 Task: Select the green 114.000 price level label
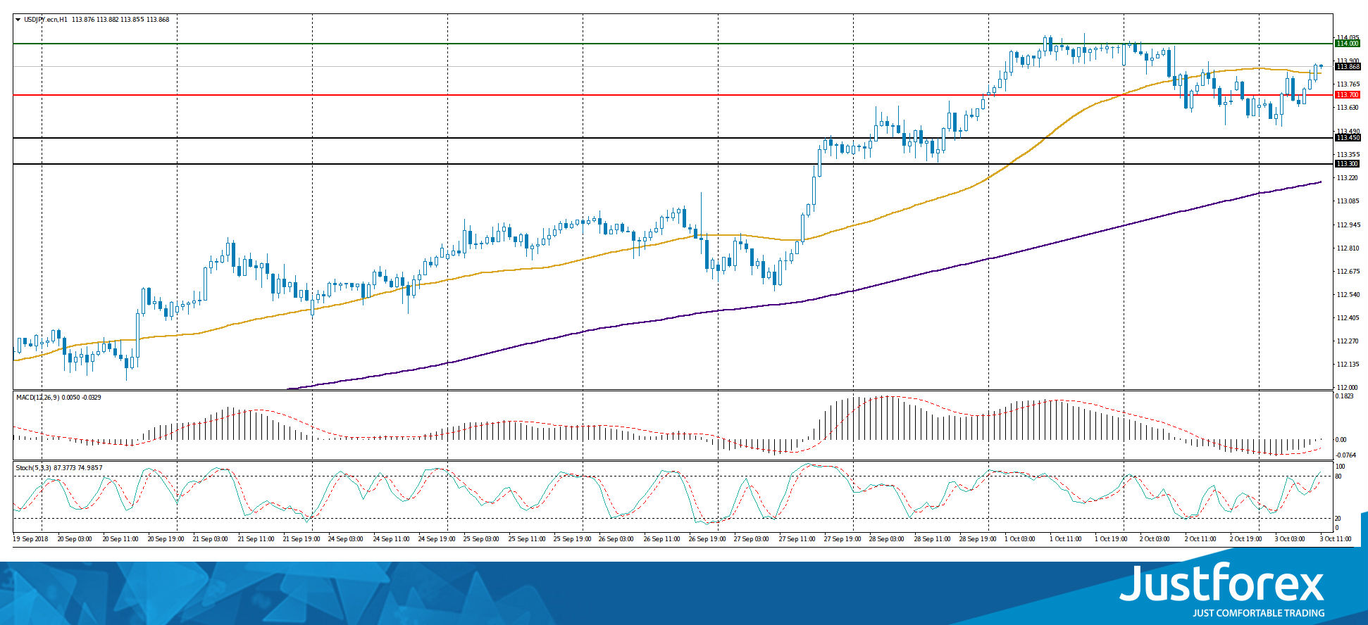click(1348, 44)
